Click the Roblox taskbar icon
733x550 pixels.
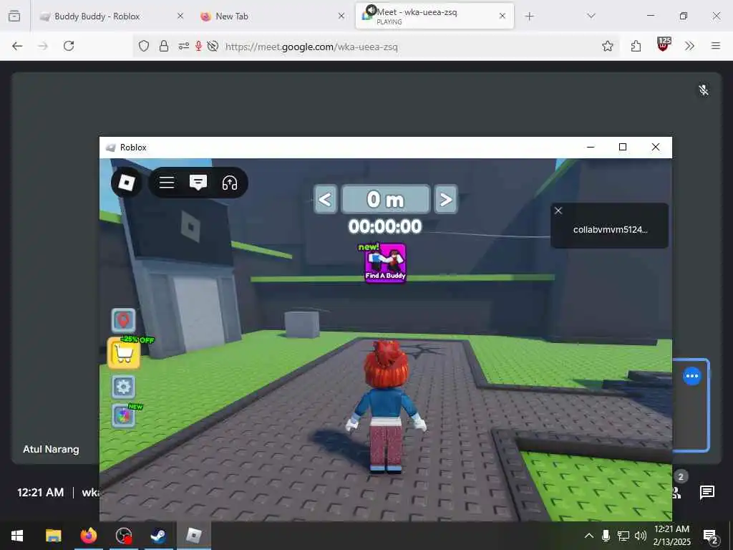(193, 536)
